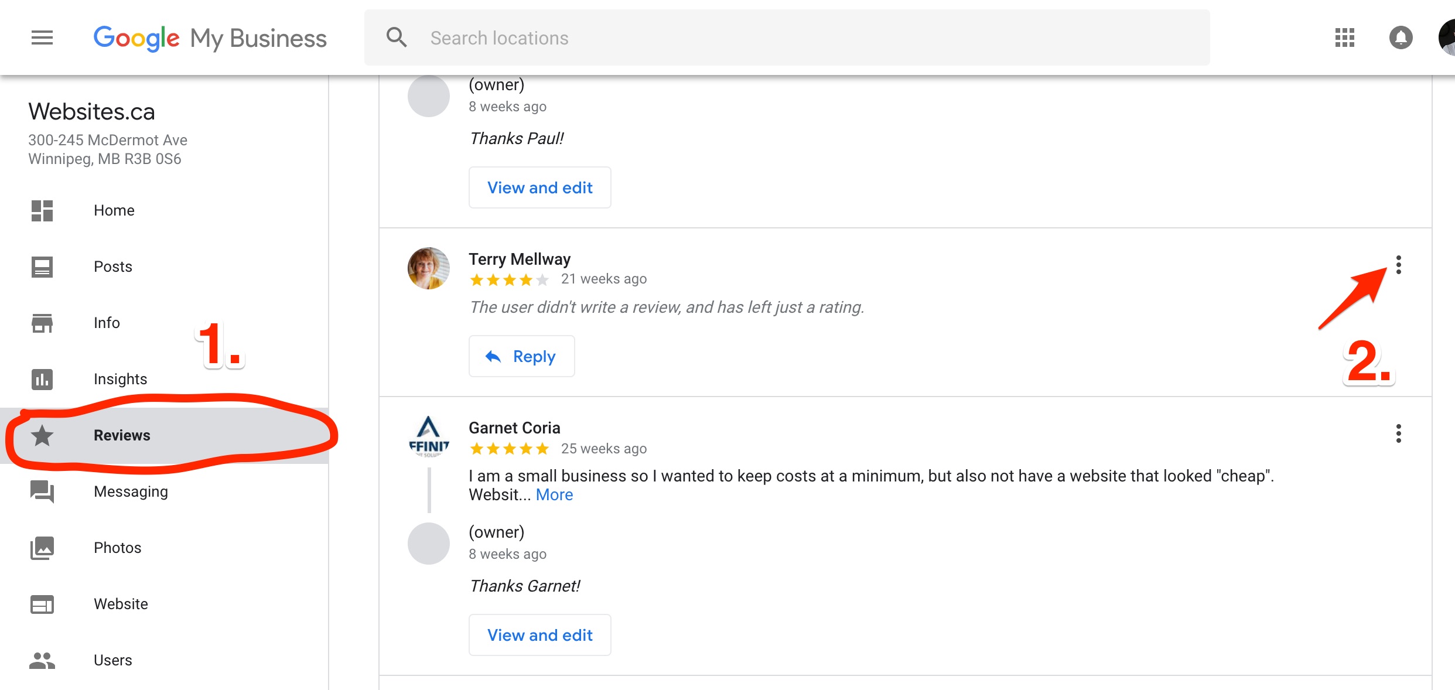Click the Google My Business logo
This screenshot has height=690, width=1455.
(210, 39)
